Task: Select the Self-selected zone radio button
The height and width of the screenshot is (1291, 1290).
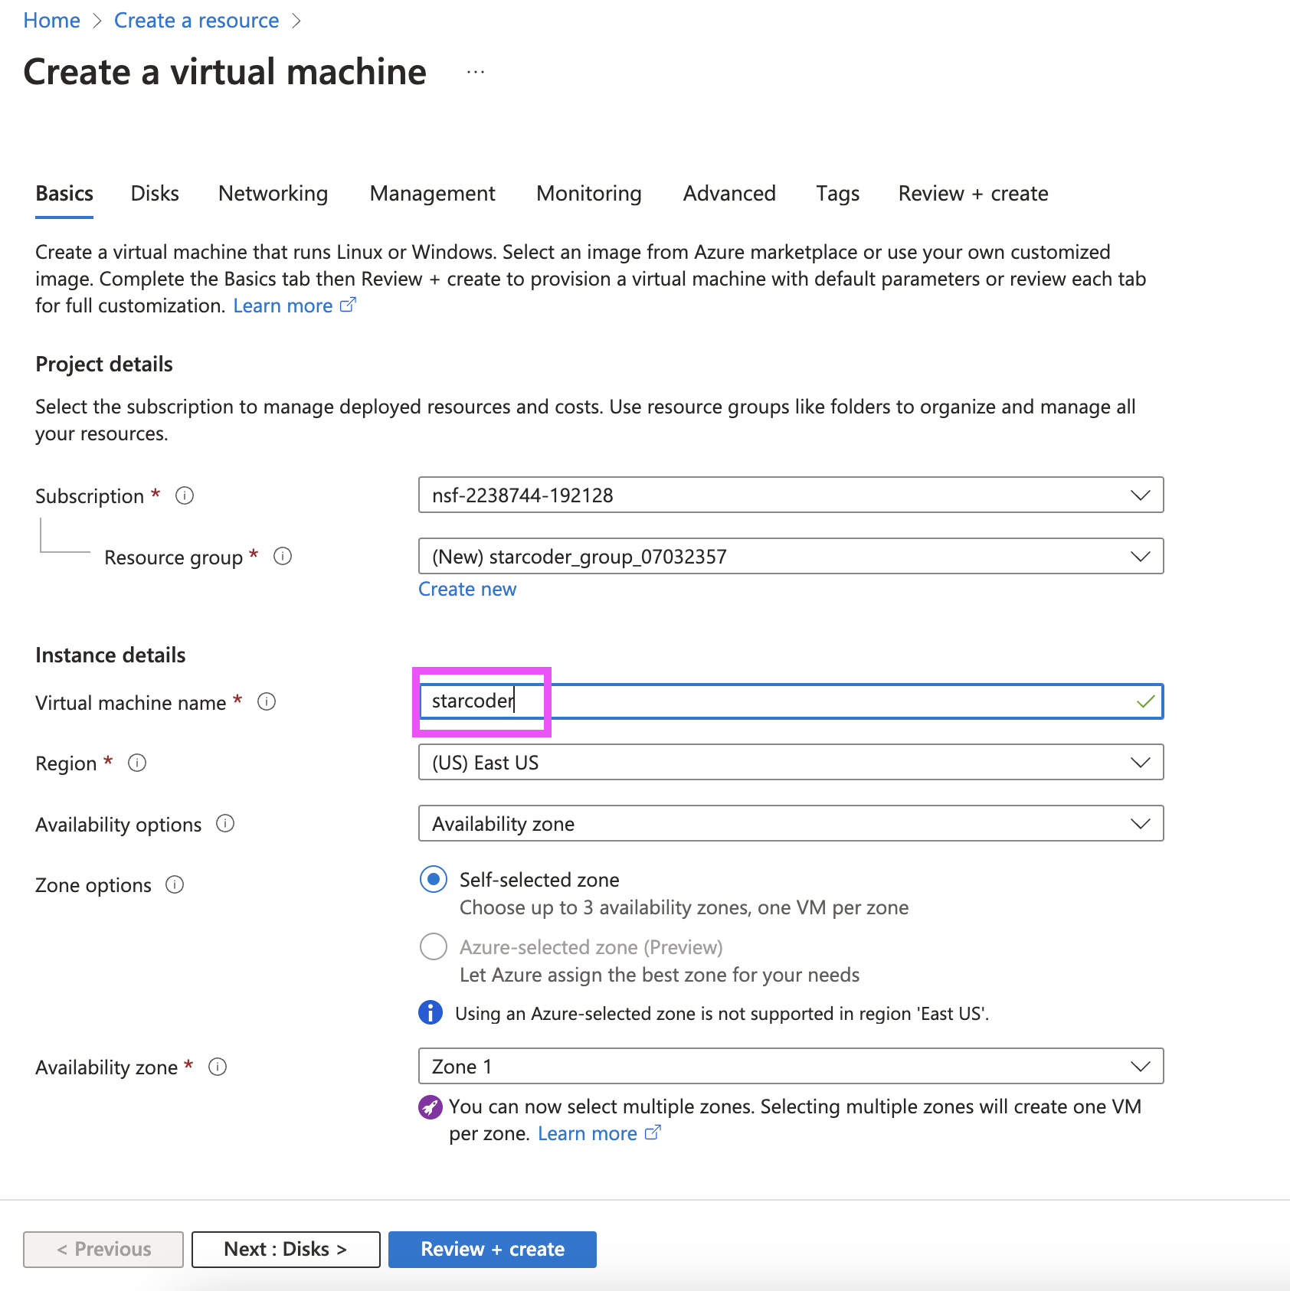Action: point(434,879)
